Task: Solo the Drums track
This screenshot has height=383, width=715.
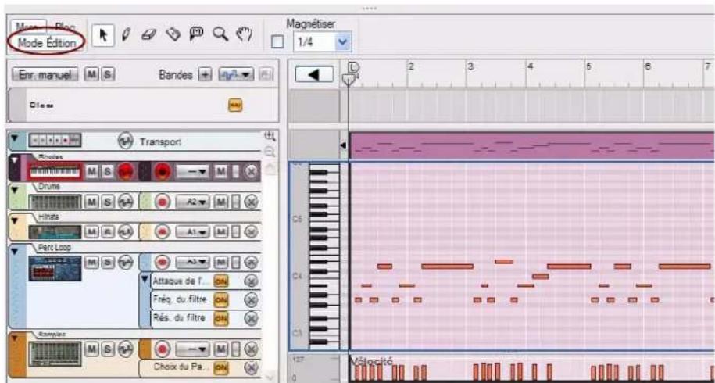Action: [x=107, y=201]
